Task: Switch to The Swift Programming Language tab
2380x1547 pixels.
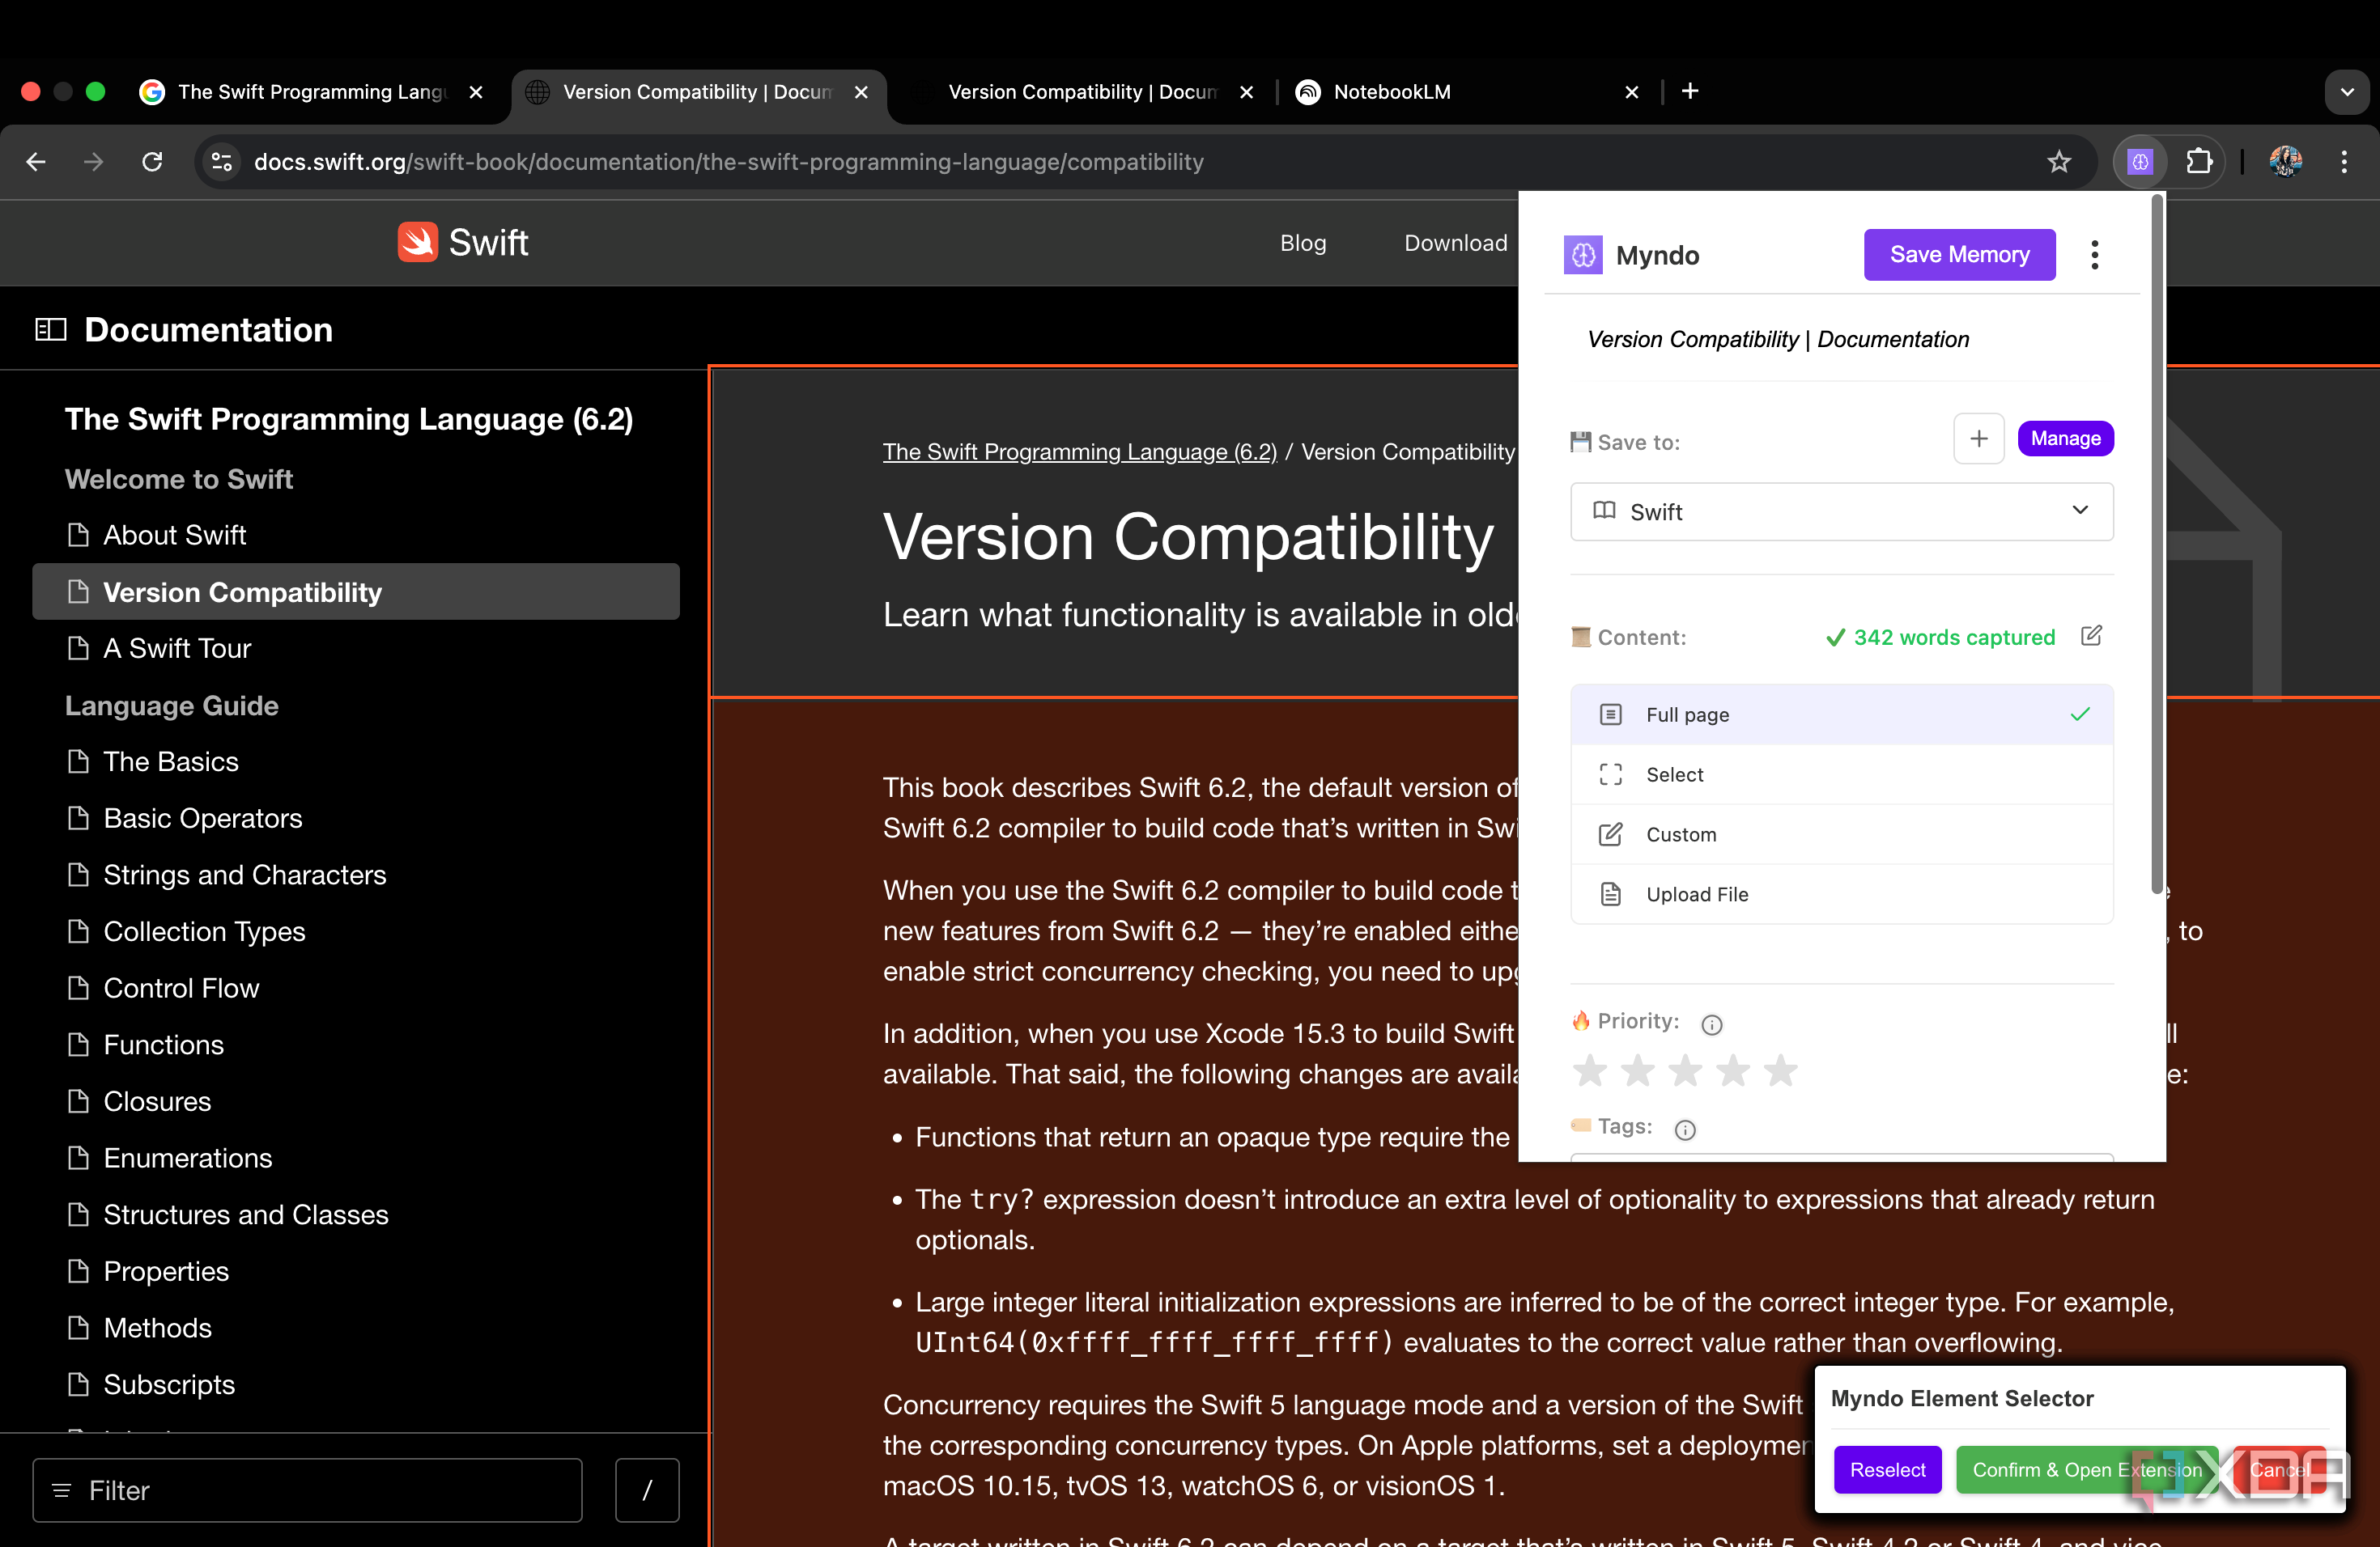Action: (310, 92)
